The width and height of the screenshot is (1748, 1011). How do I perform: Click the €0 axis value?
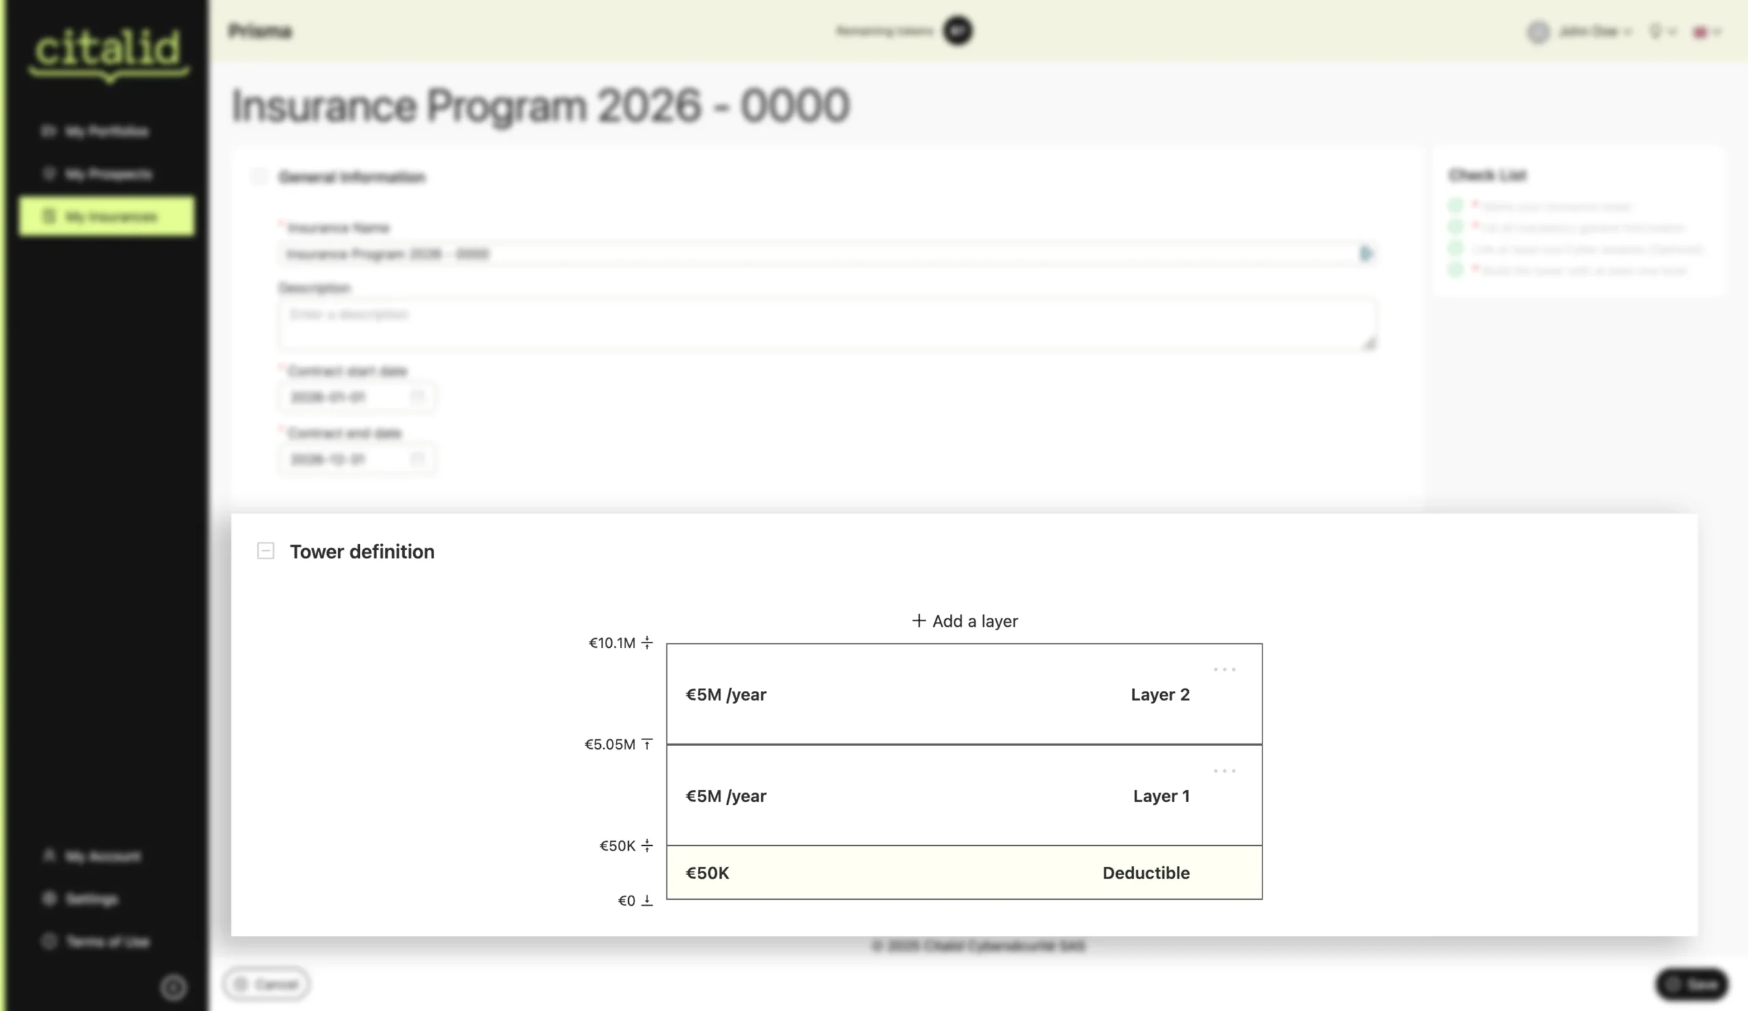pyautogui.click(x=626, y=900)
